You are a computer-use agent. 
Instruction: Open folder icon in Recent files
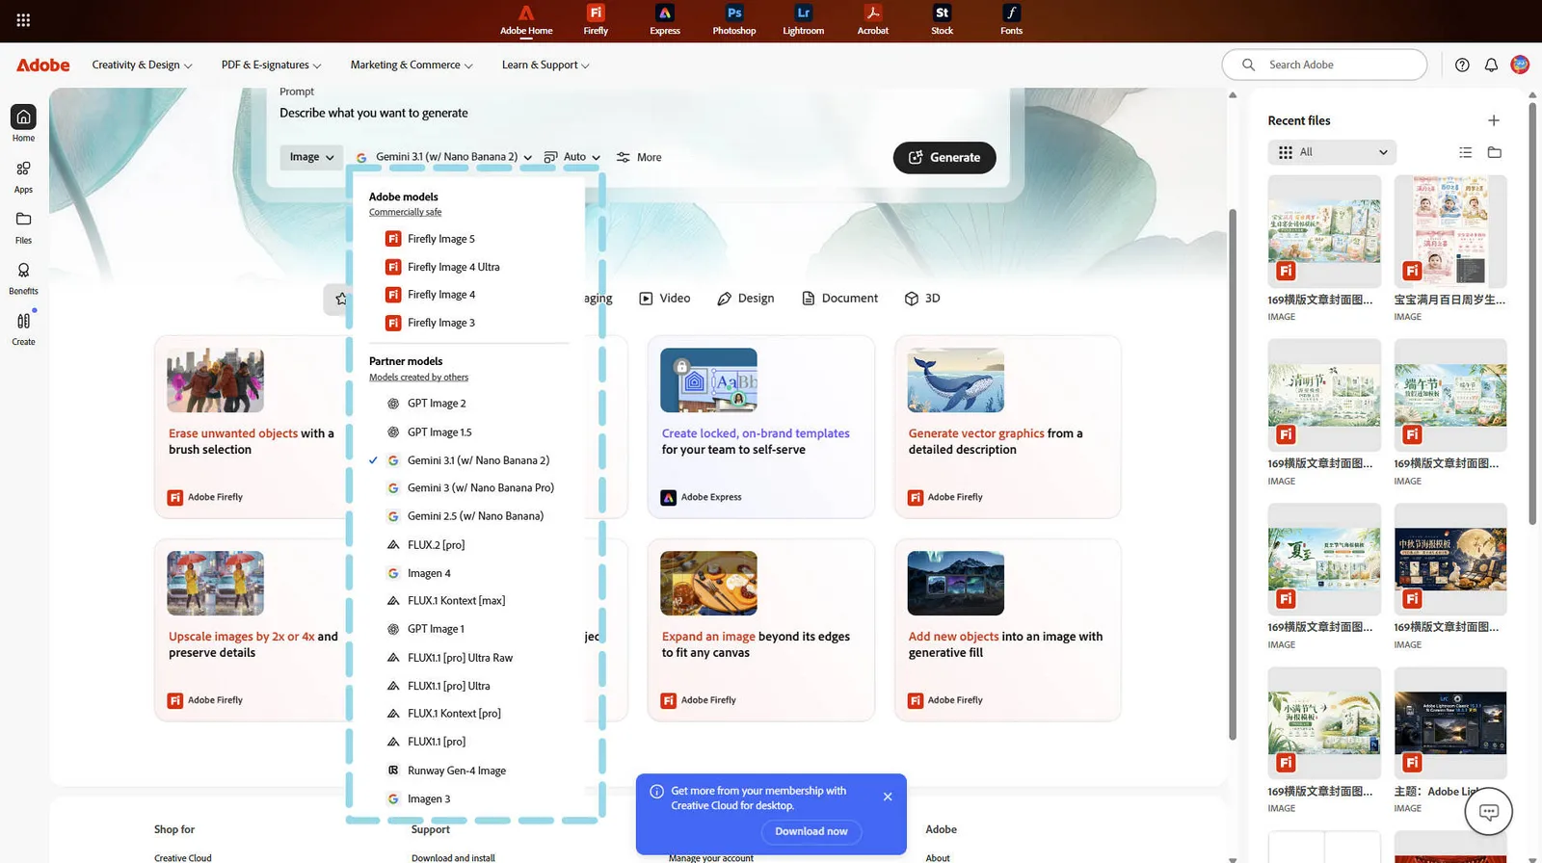1495,152
